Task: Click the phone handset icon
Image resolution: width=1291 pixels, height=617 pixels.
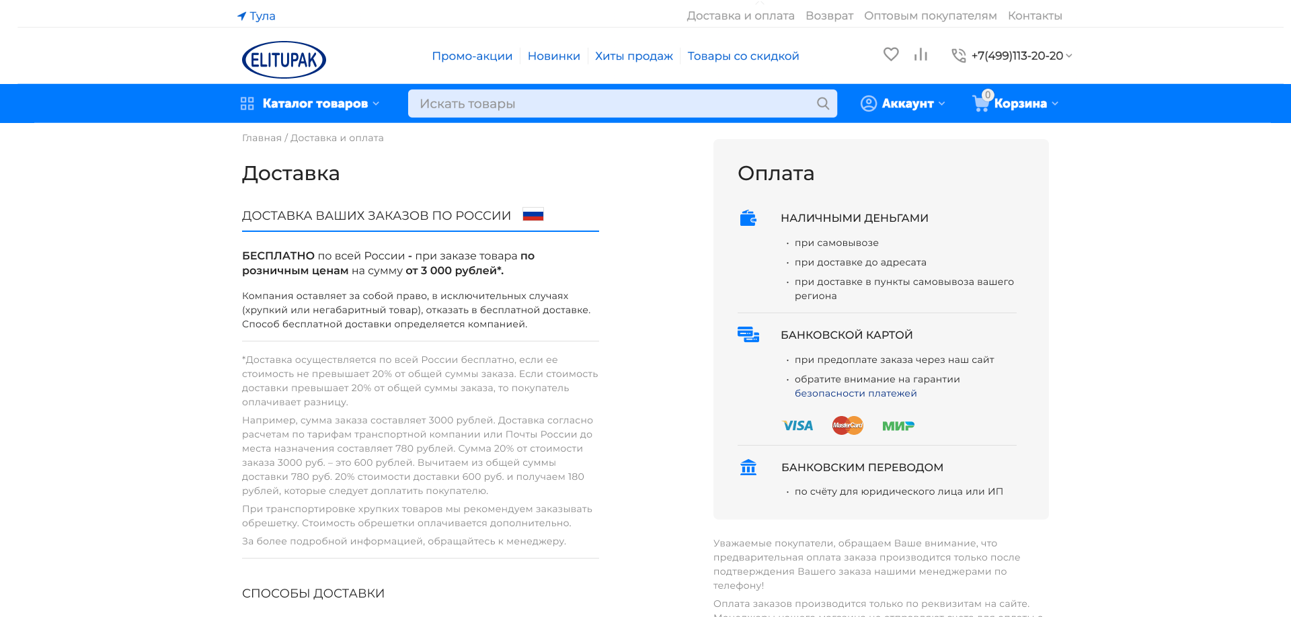Action: click(x=958, y=56)
